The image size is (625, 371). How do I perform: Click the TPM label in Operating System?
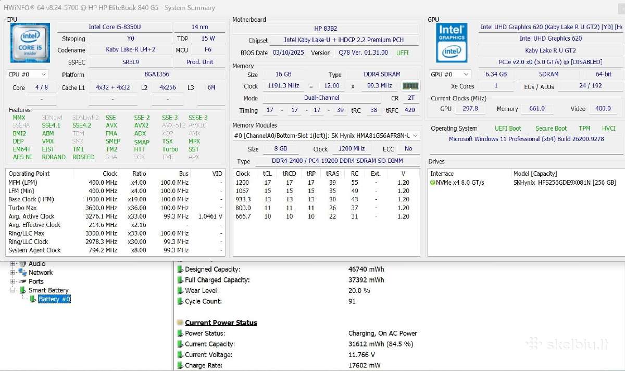point(584,129)
